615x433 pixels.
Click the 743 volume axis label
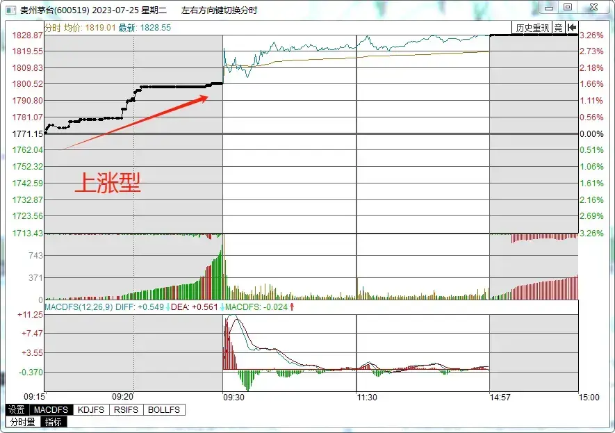(x=35, y=256)
